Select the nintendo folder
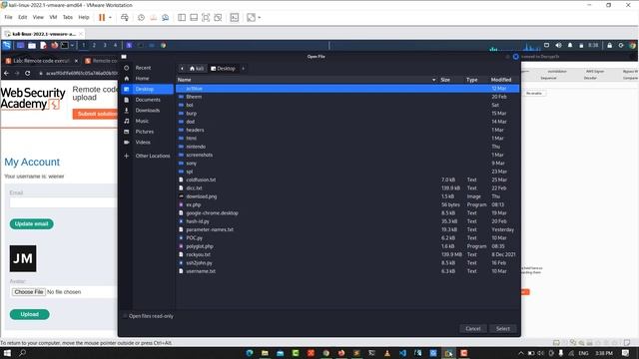Image resolution: width=639 pixels, height=359 pixels. pos(347,147)
